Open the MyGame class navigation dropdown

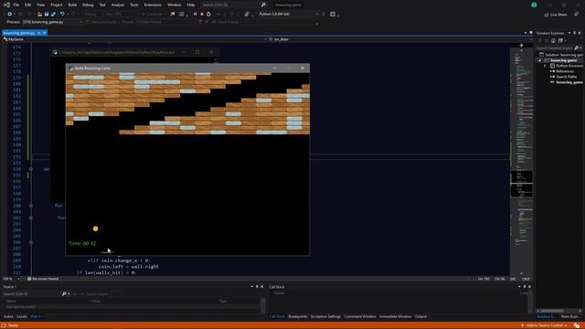134,39
